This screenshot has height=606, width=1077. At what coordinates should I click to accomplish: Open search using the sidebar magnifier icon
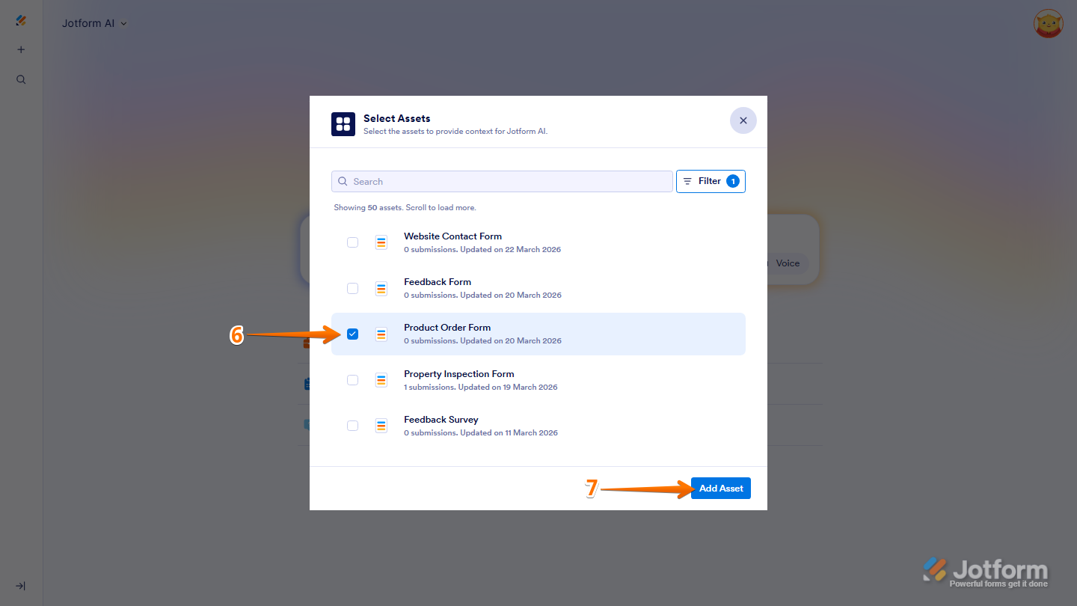coord(20,79)
